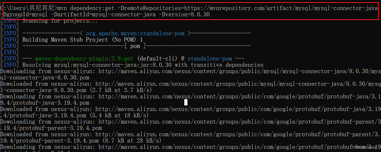
Task: Click the C:\Users prompt path
Action: 29,8
